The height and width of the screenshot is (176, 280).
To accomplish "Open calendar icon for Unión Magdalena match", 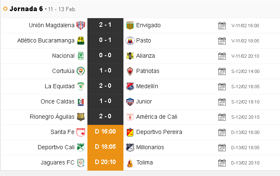I will [x=222, y=26].
